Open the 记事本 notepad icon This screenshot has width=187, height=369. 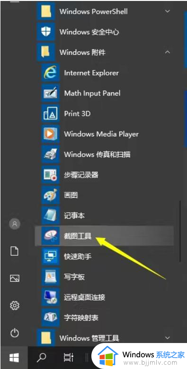tap(50, 215)
